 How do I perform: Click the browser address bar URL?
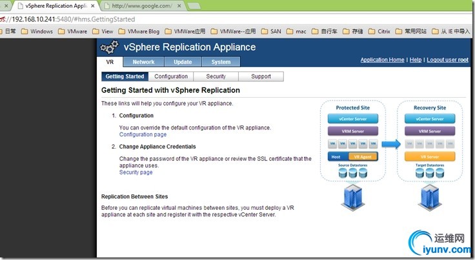[67, 19]
